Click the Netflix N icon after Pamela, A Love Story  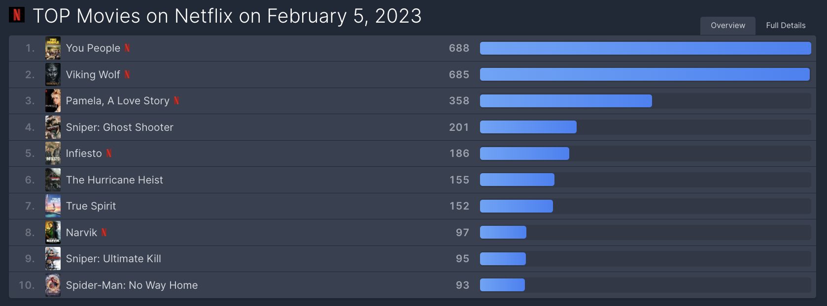(x=176, y=101)
